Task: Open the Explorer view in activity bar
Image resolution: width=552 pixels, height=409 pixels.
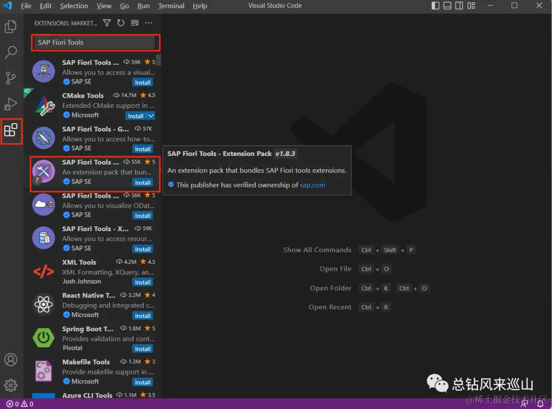Action: point(11,27)
